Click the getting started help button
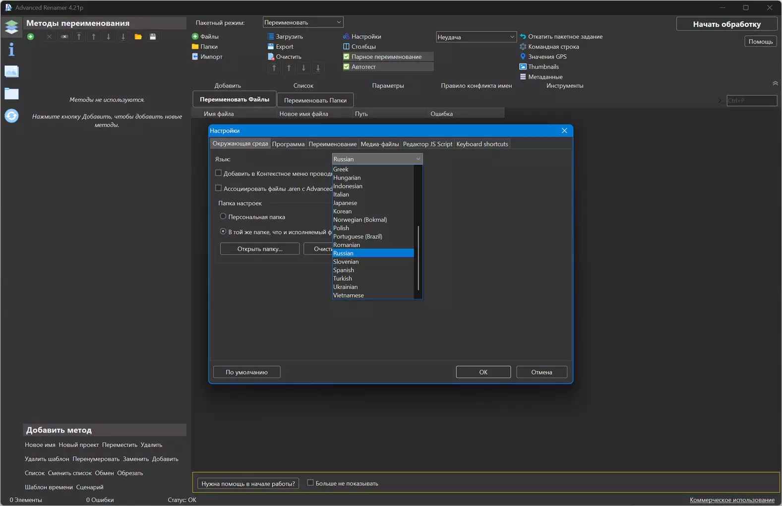The width and height of the screenshot is (782, 506). pyautogui.click(x=248, y=484)
